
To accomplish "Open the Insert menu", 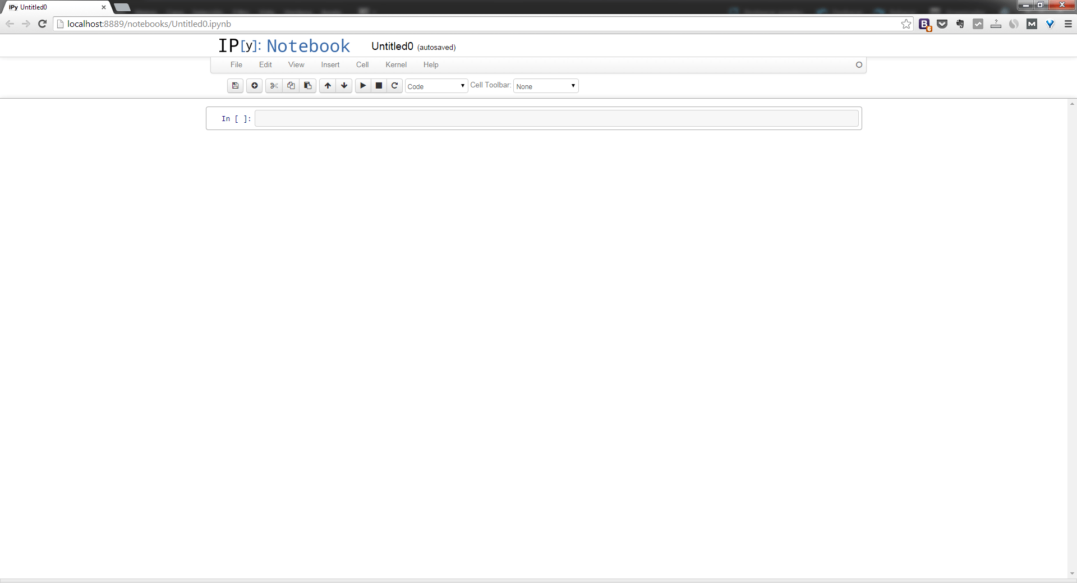I will [x=330, y=65].
